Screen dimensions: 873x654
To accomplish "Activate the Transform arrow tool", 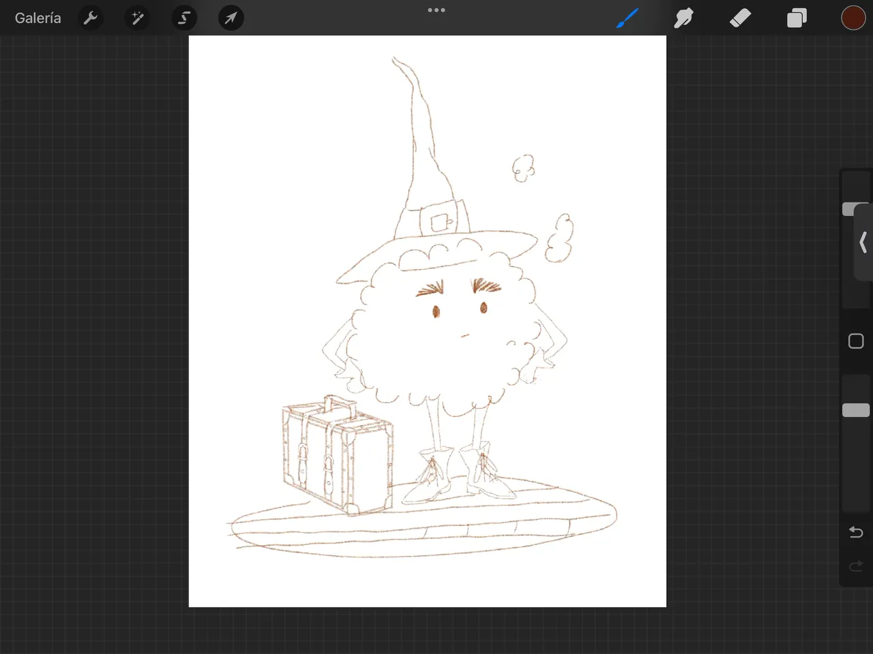I will pyautogui.click(x=231, y=18).
